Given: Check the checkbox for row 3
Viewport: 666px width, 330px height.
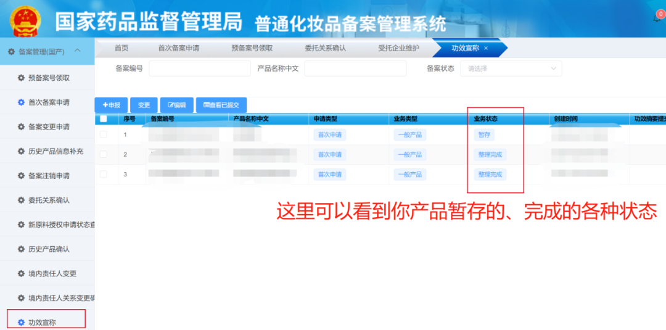Looking at the screenshot, I should (x=104, y=174).
